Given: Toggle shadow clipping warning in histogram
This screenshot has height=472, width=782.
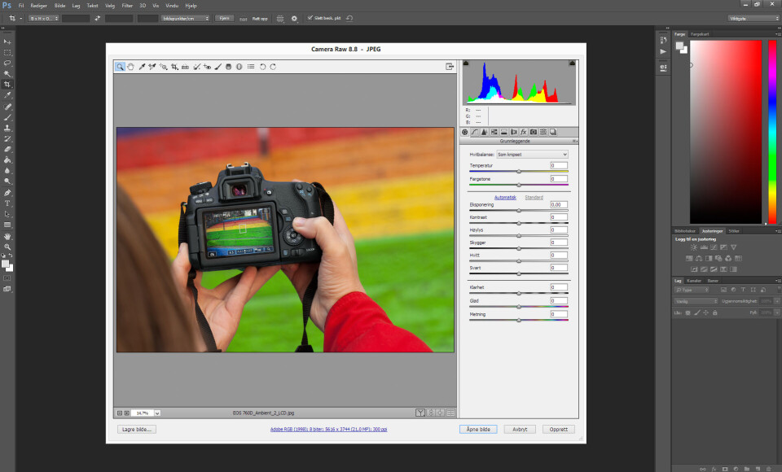Looking at the screenshot, I should pyautogui.click(x=466, y=63).
